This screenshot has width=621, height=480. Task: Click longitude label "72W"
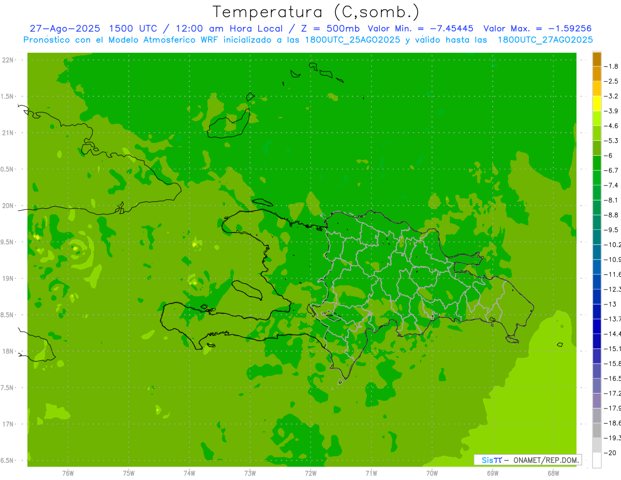[310, 473]
